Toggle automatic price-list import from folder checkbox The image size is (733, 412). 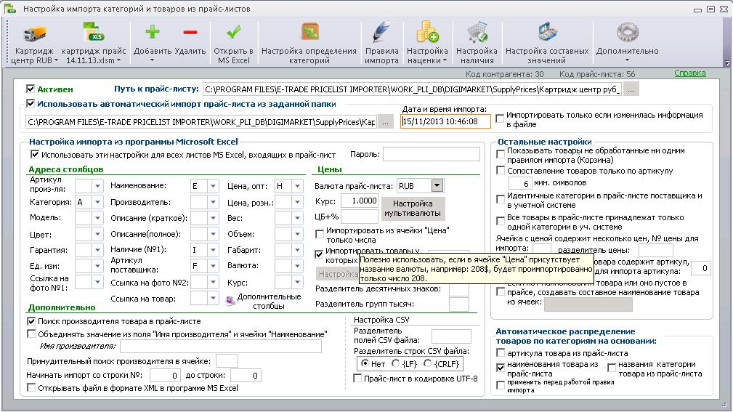point(31,104)
